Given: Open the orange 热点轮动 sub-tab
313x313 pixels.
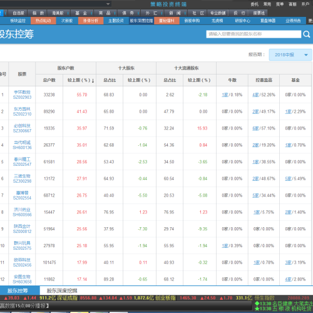Looking at the screenshot, I should pos(43,21).
